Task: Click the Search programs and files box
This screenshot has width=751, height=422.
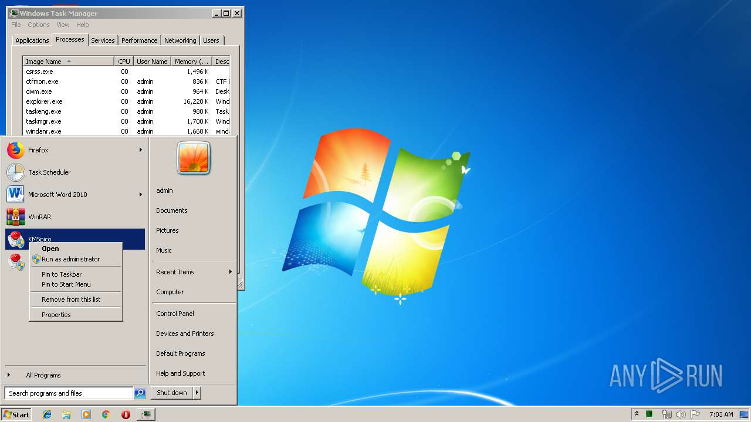Action: (69, 393)
